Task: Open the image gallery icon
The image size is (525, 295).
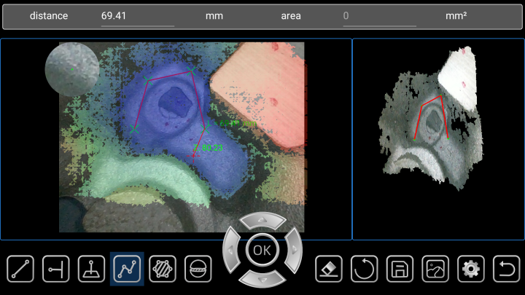Action: click(x=435, y=270)
